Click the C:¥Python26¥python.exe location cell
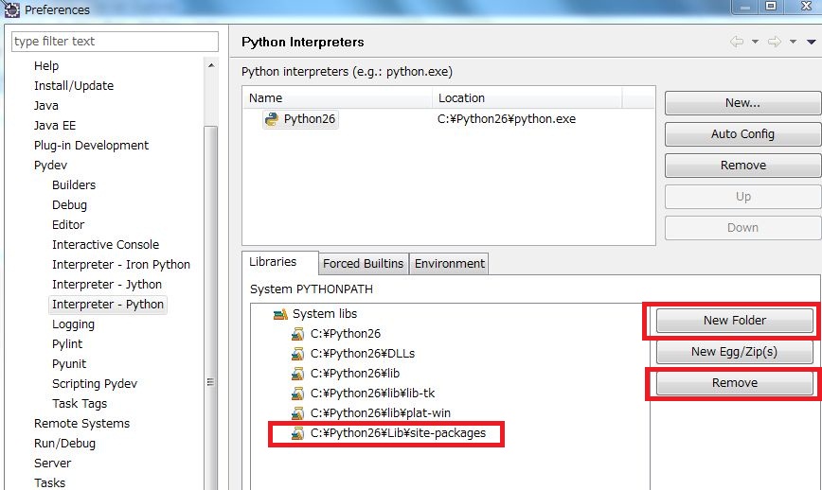 tap(507, 119)
